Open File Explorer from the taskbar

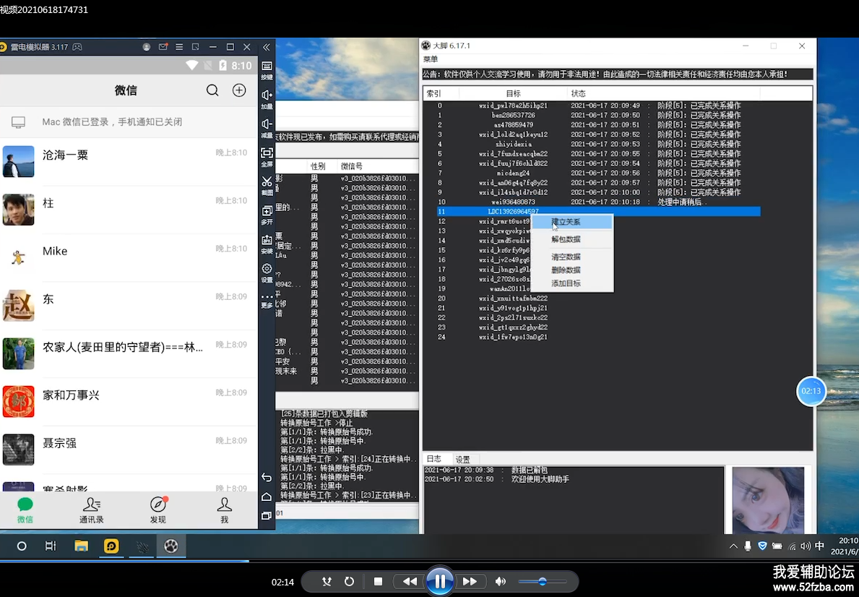[x=81, y=546]
